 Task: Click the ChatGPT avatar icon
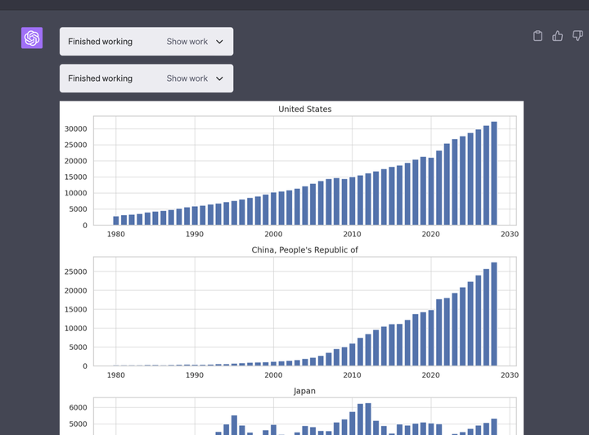tap(32, 38)
